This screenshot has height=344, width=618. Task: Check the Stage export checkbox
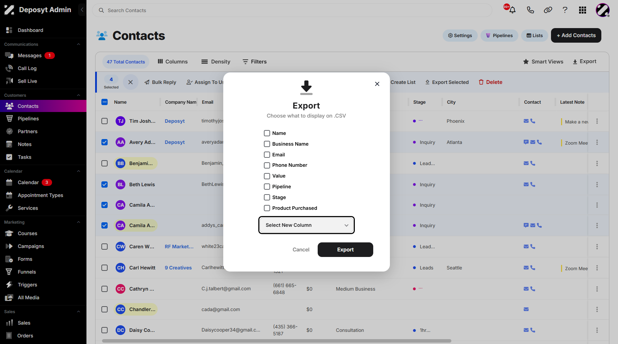pyautogui.click(x=267, y=197)
